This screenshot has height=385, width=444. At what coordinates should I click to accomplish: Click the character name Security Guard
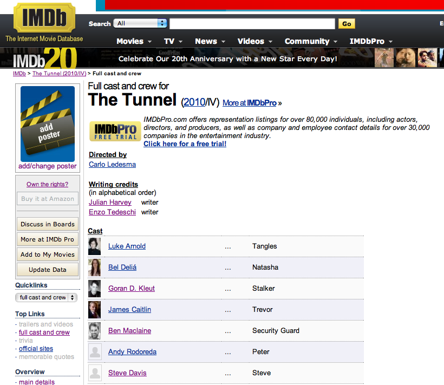point(276,331)
